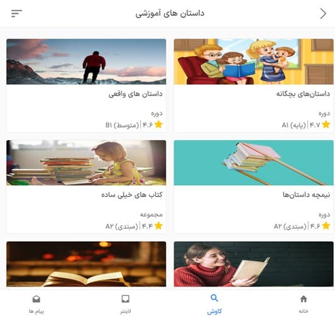Tap the star icon on نیمچه داستان‌ها
Image resolution: width=335 pixels, height=316 pixels.
pyautogui.click(x=326, y=226)
